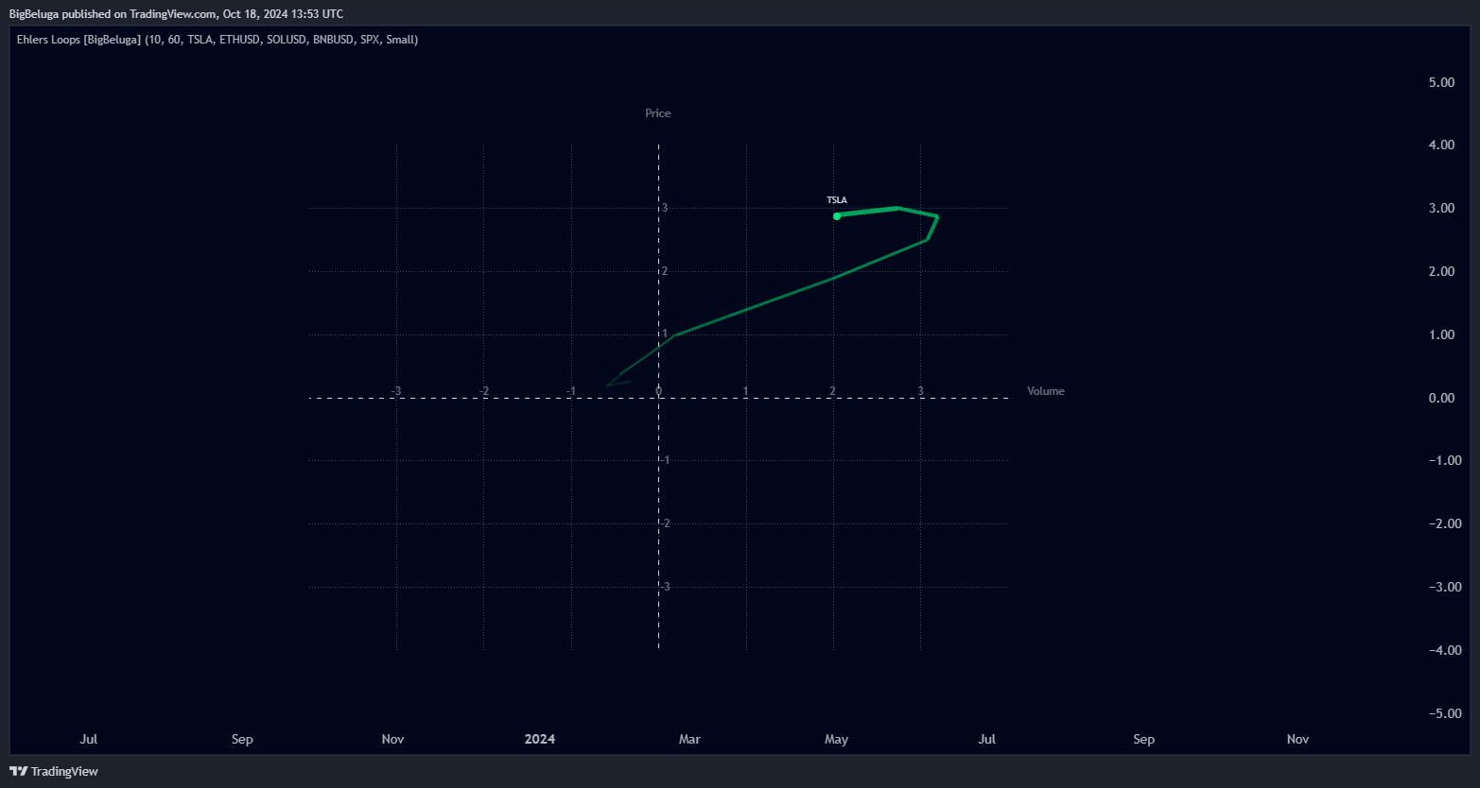This screenshot has height=788, width=1480.
Task: Click the 'BigBeluga published on TradingView.com' header text
Action: [176, 13]
